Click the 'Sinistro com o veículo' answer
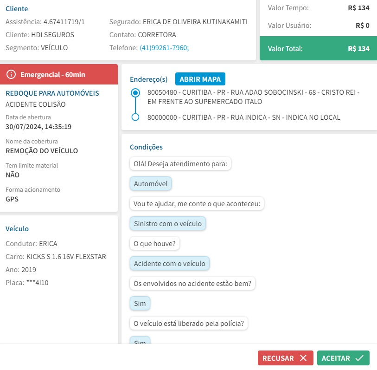 coord(167,224)
